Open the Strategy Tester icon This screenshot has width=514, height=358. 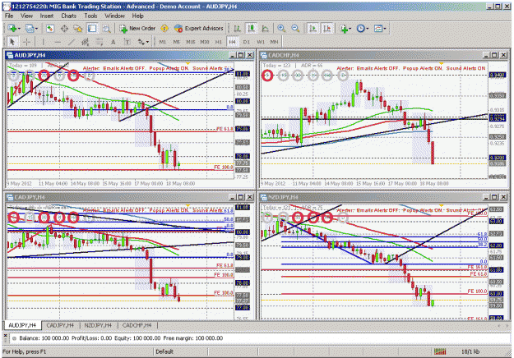107,29
